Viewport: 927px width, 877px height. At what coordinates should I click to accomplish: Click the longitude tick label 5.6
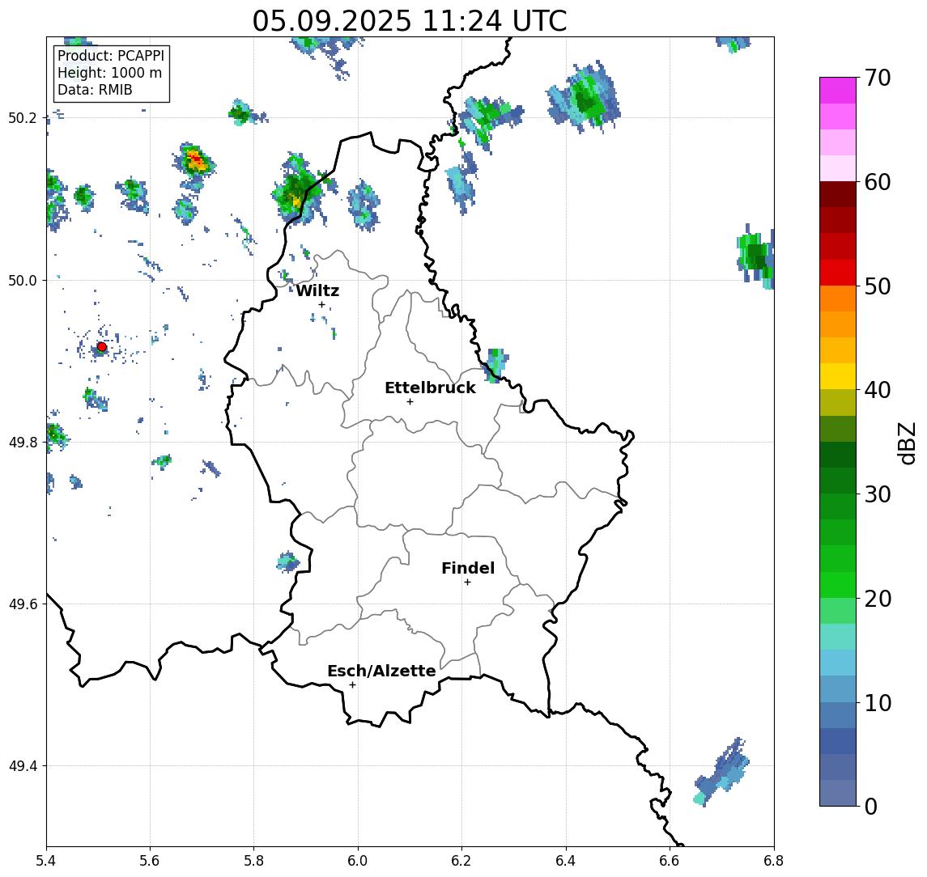click(x=150, y=861)
